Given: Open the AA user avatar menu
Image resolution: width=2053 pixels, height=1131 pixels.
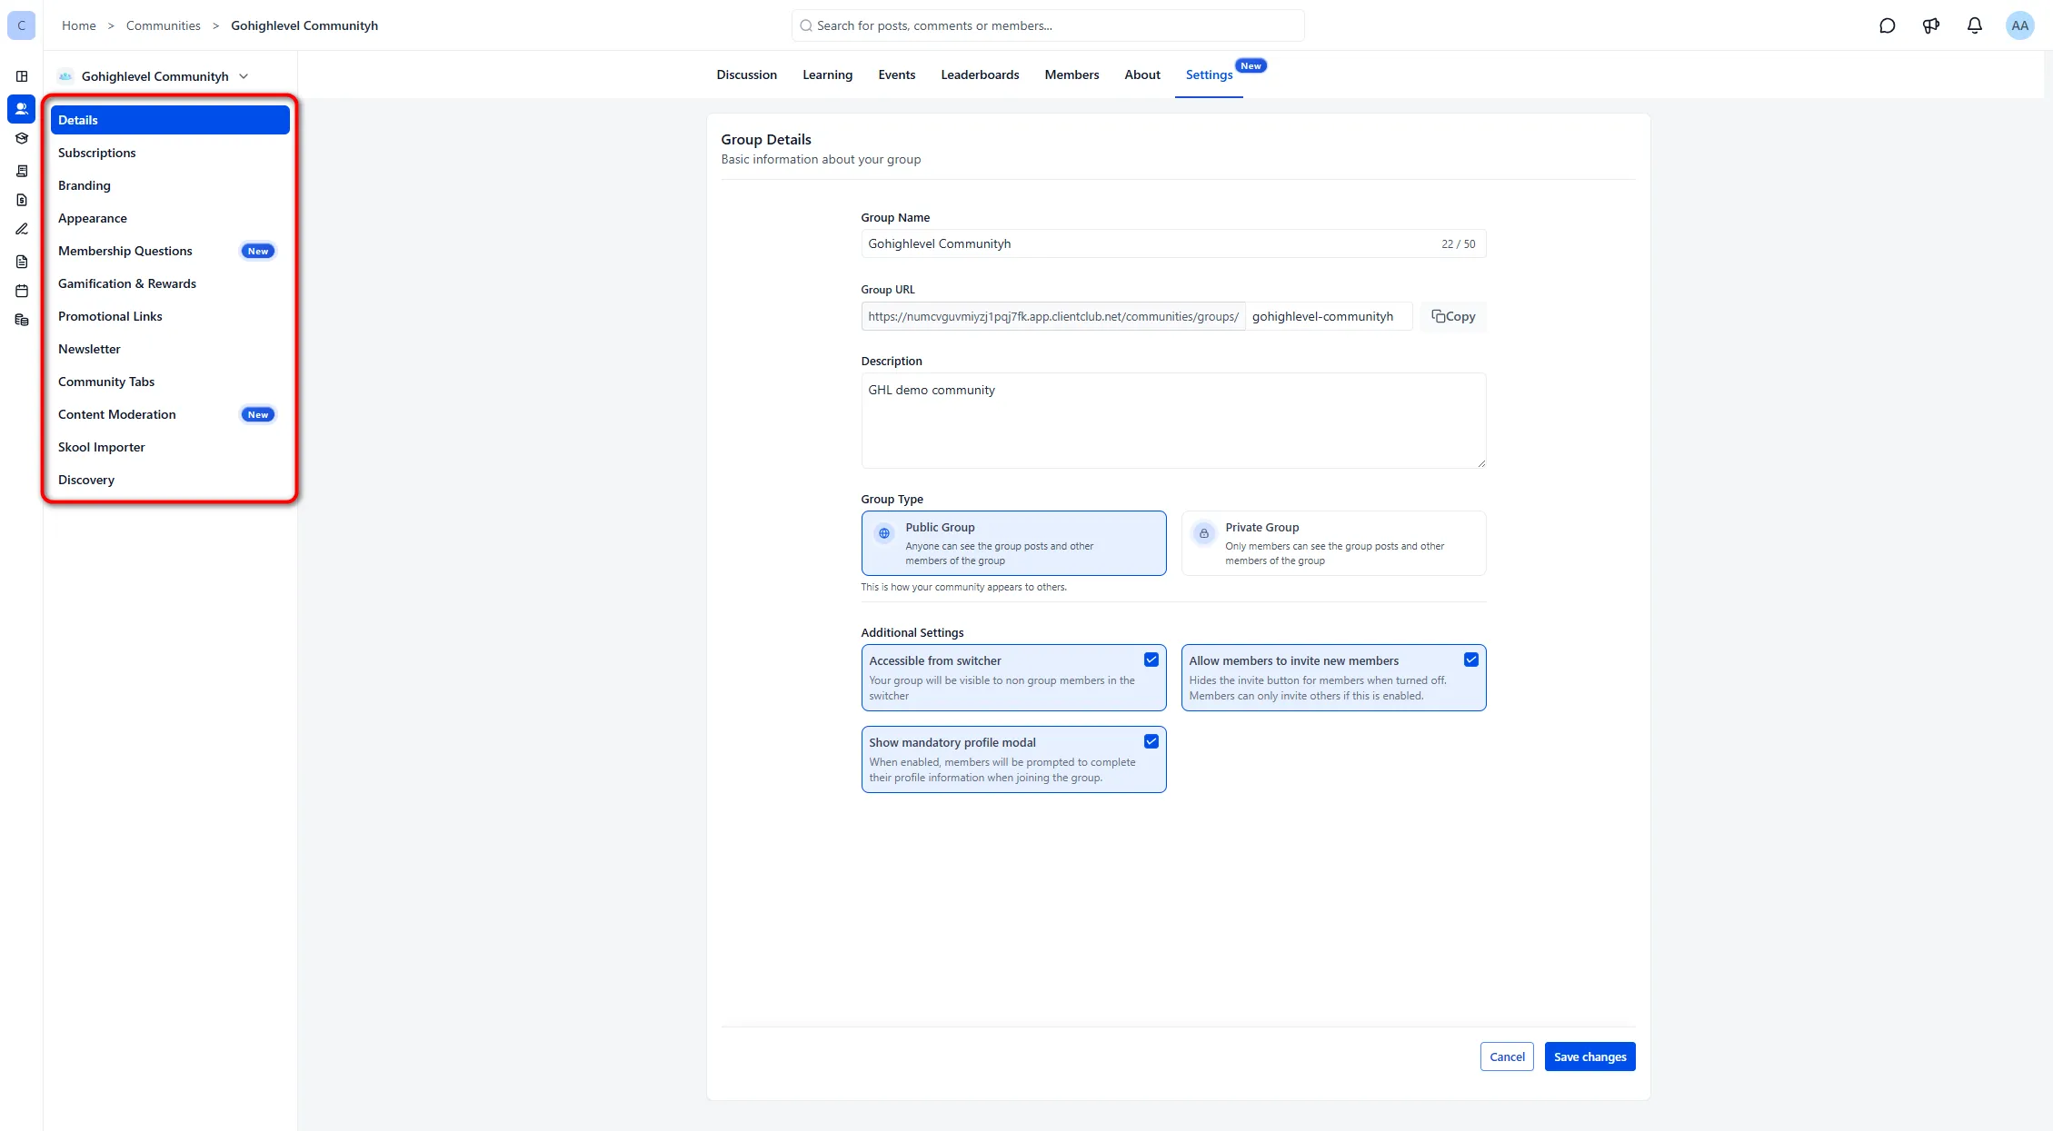Looking at the screenshot, I should coord(2020,25).
